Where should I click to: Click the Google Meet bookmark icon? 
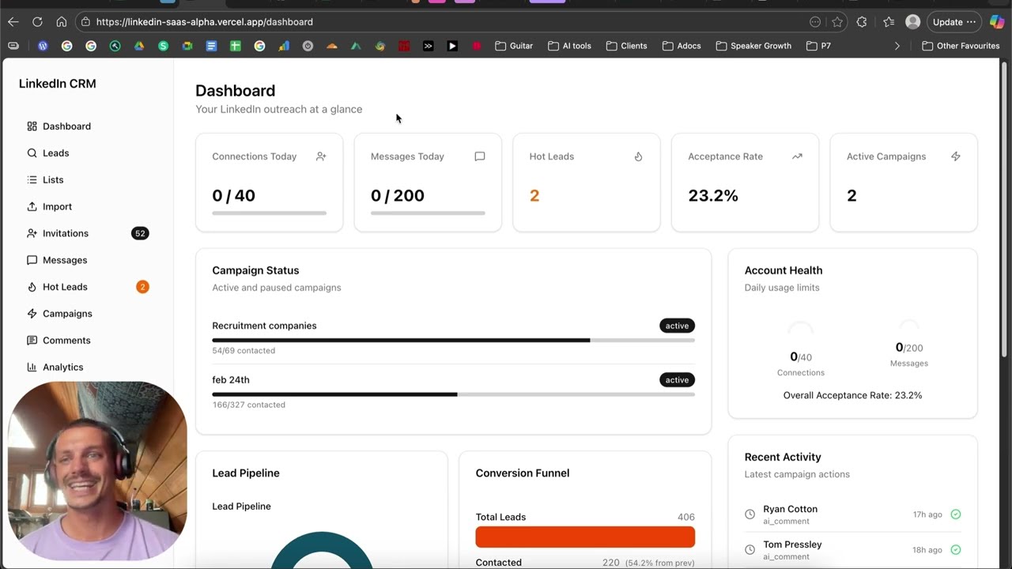coord(187,46)
